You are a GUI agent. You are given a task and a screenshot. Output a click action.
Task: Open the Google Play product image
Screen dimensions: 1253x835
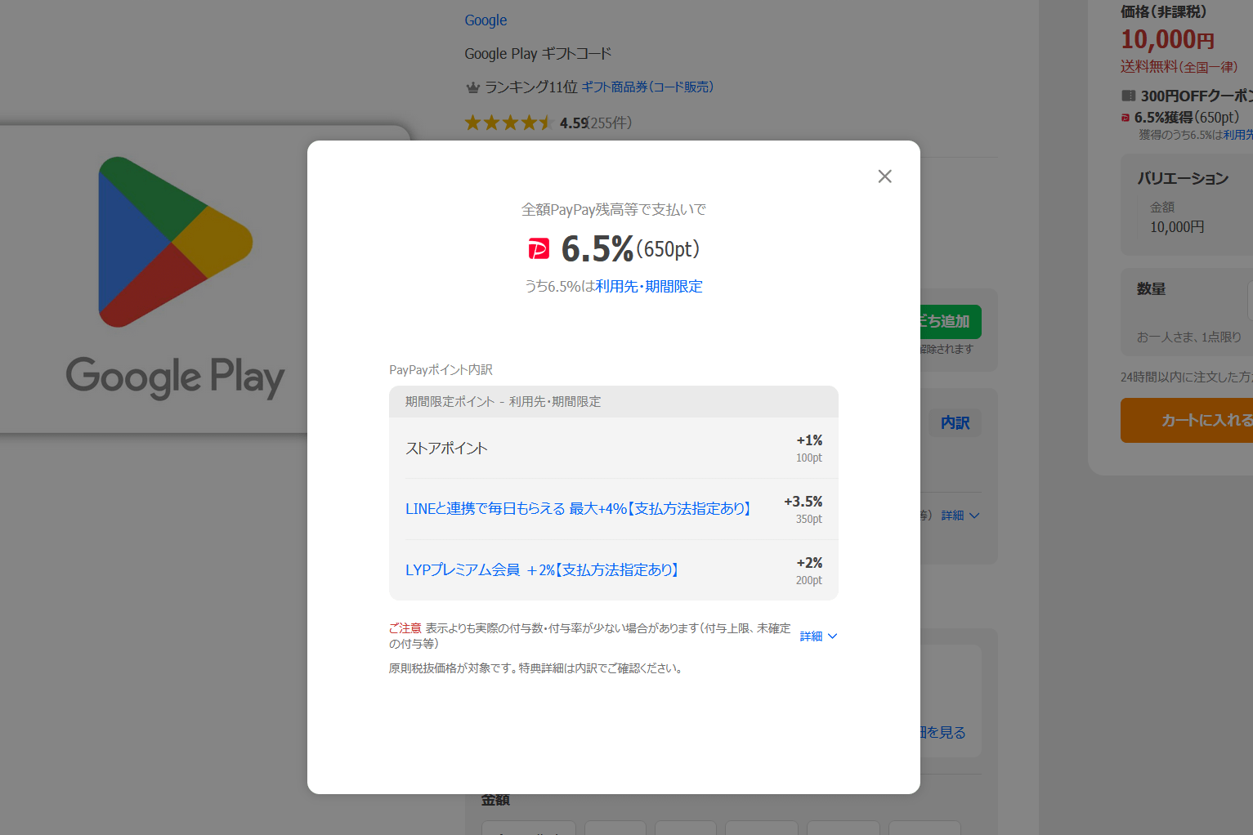(175, 278)
